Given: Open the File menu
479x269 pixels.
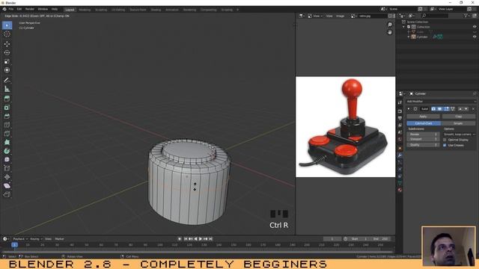Looking at the screenshot, I should (11, 10).
